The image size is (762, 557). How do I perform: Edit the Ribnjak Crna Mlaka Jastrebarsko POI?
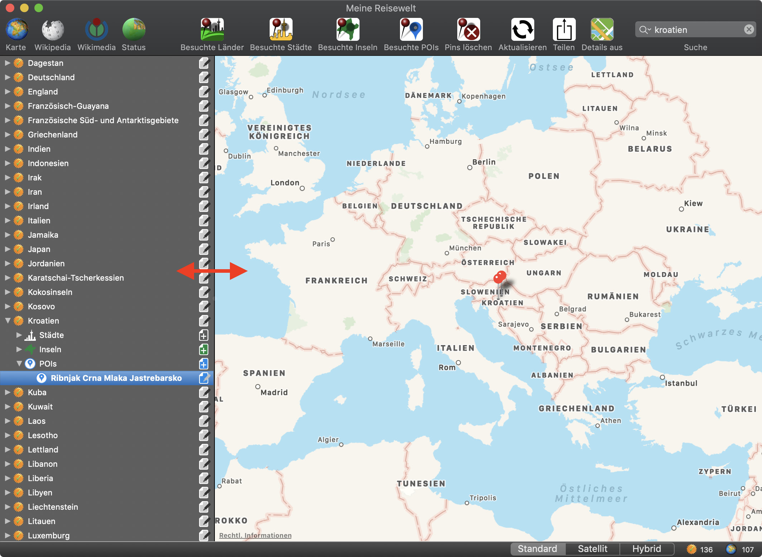(x=204, y=378)
